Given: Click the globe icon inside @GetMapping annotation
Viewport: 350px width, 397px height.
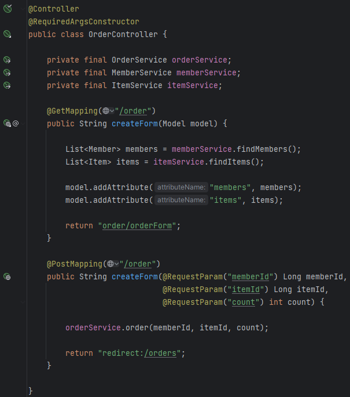Looking at the screenshot, I should click(106, 111).
